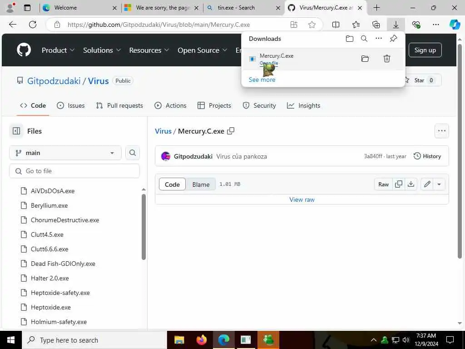465x349 pixels.
Task: Open Browser essentials heart icon
Action: click(416, 25)
